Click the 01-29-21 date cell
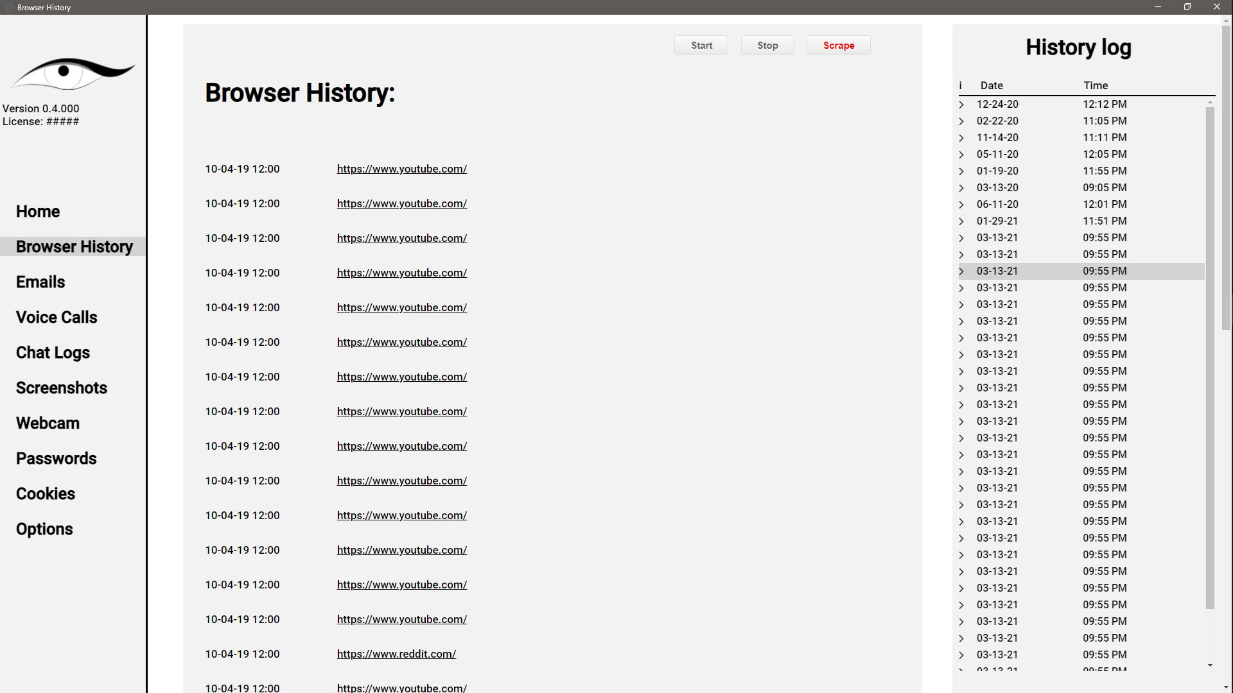 click(x=997, y=221)
